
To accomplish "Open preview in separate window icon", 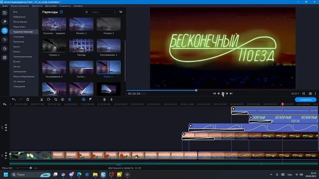I will point(304,93).
